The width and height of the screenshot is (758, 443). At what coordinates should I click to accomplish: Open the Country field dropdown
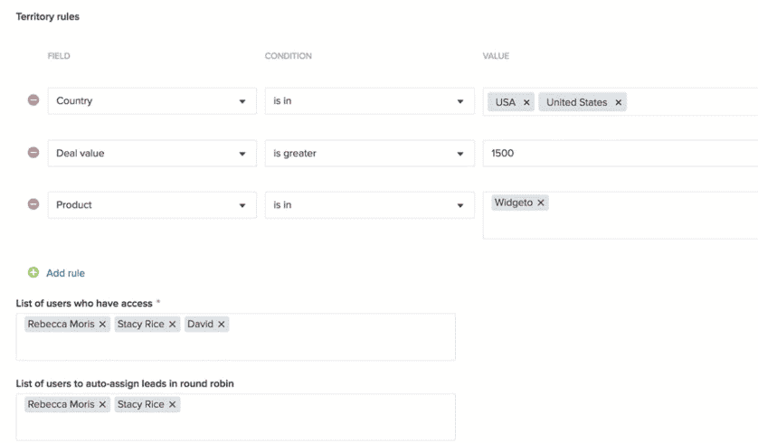coord(151,101)
